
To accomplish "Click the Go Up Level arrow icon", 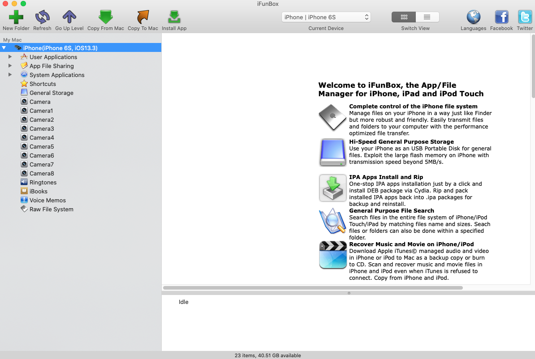I will click(x=69, y=17).
